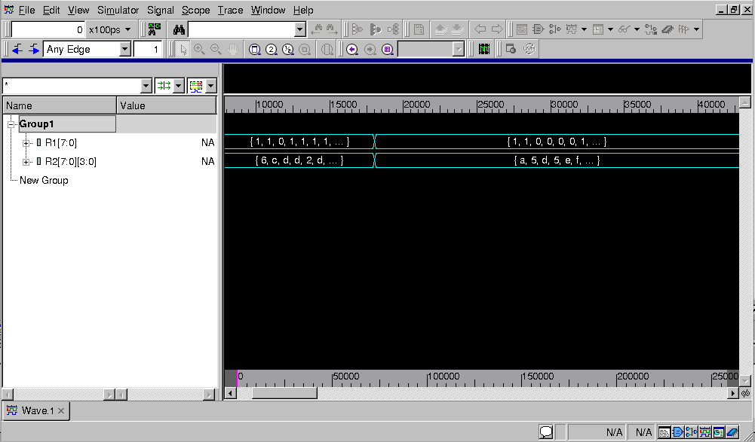This screenshot has width=755, height=442.
Task: Open the File menu
Action: [x=26, y=10]
